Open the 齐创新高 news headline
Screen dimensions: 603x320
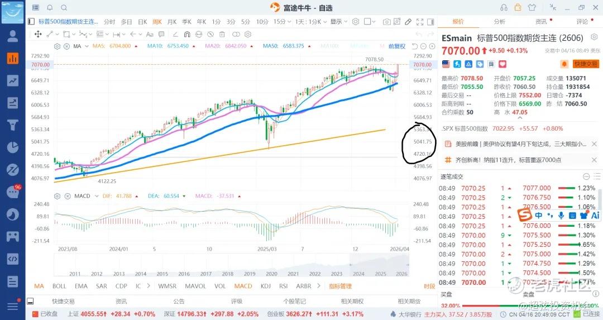point(509,160)
